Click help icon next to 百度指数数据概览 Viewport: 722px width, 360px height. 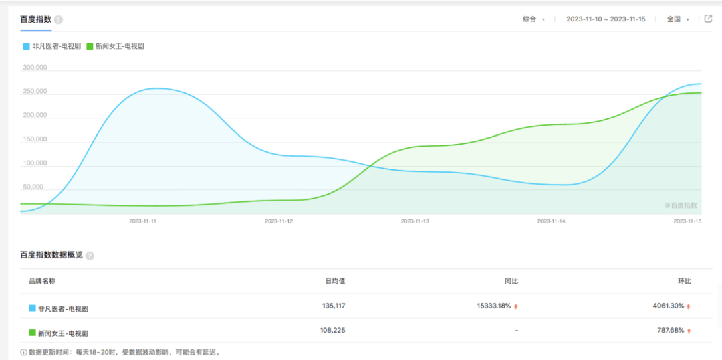coord(90,256)
